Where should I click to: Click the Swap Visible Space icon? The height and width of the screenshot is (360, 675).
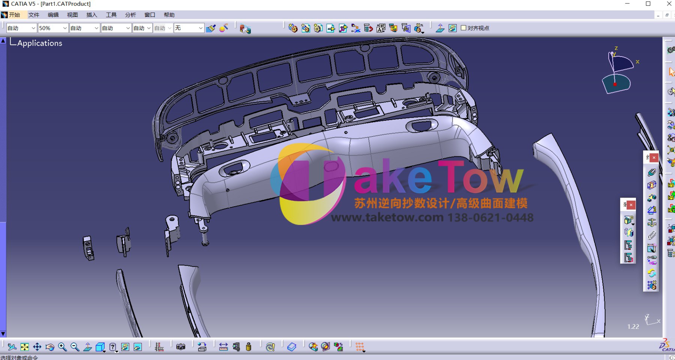[138, 347]
